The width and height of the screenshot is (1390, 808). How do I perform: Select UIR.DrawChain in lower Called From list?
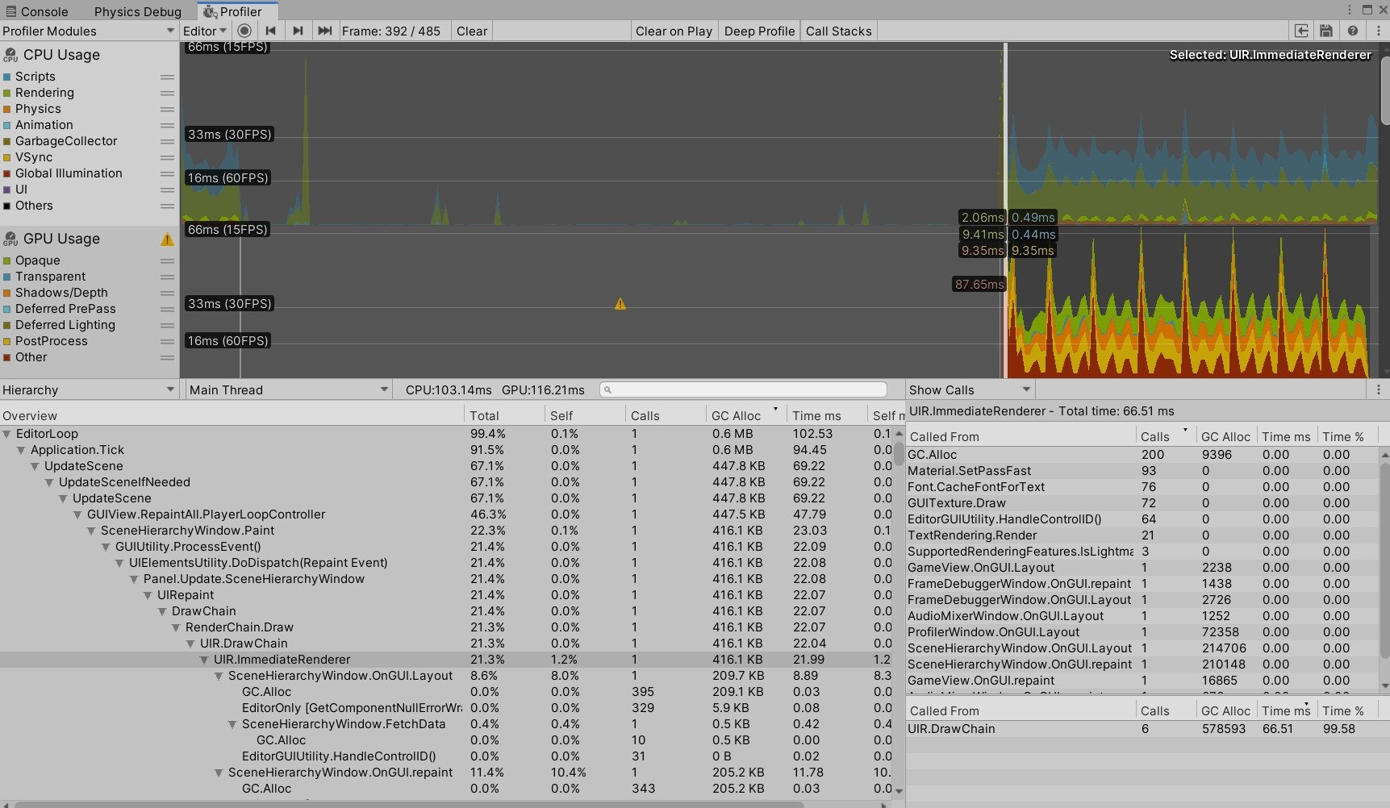pyautogui.click(x=1142, y=729)
